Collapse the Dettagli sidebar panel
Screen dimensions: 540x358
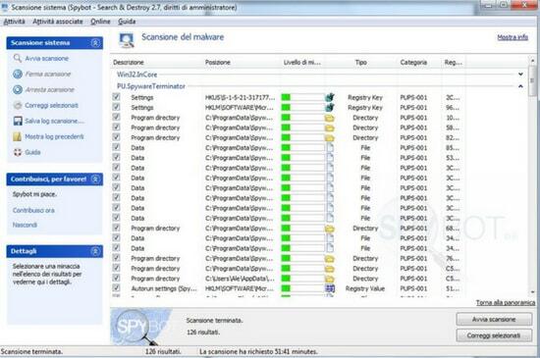coord(95,251)
